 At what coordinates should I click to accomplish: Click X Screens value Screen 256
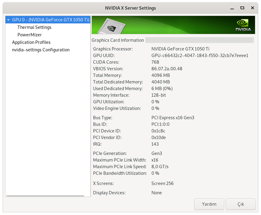163,183
